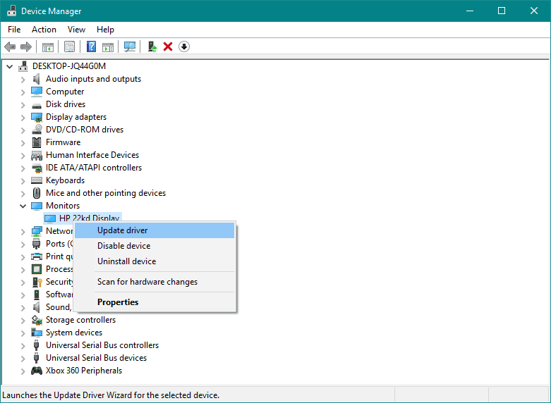Expand the Storage controllers category
The width and height of the screenshot is (551, 403).
pyautogui.click(x=23, y=321)
